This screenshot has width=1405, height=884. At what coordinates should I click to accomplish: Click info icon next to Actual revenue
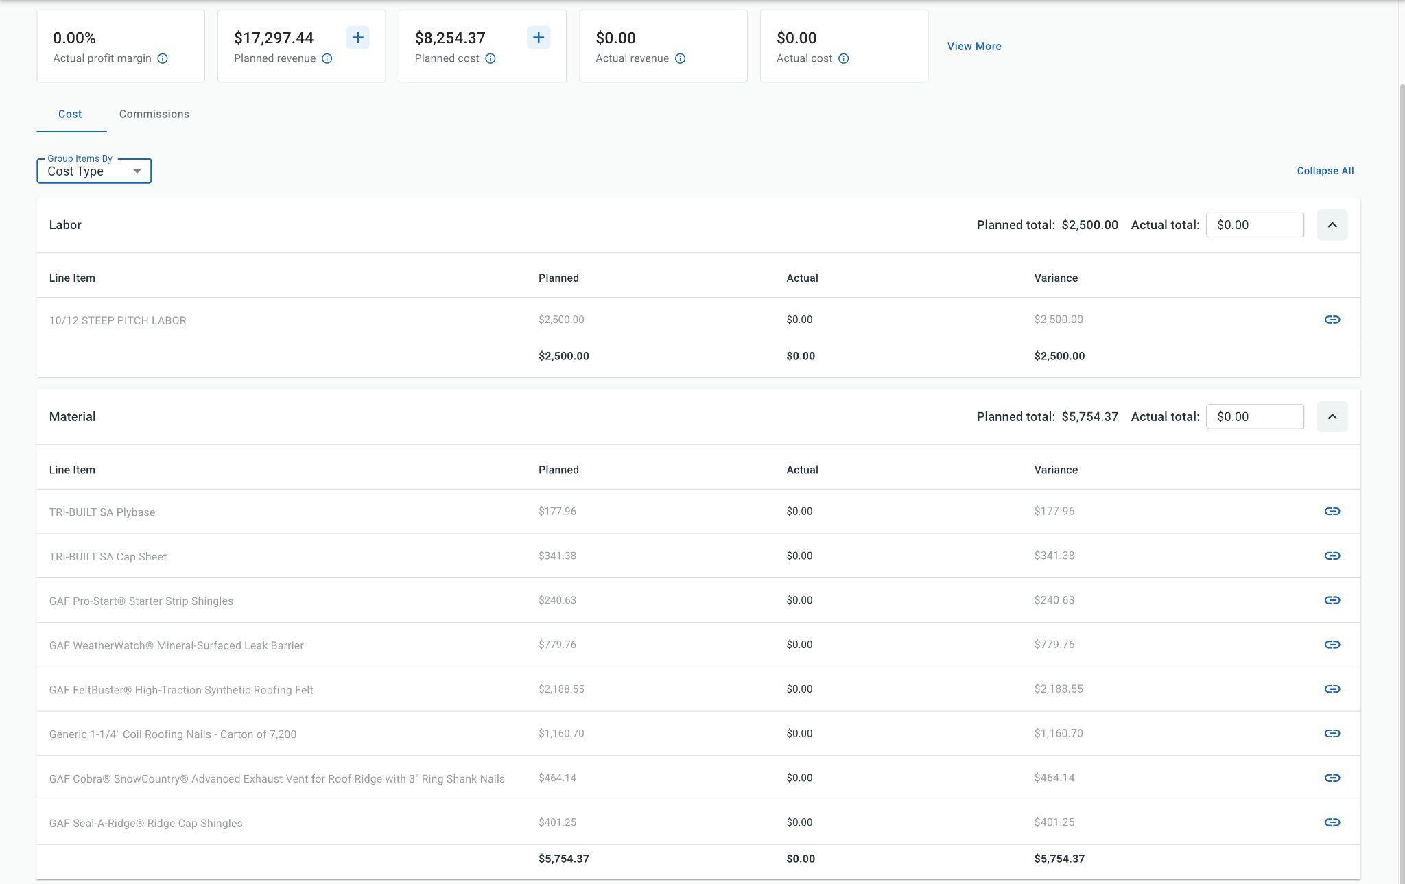point(680,59)
